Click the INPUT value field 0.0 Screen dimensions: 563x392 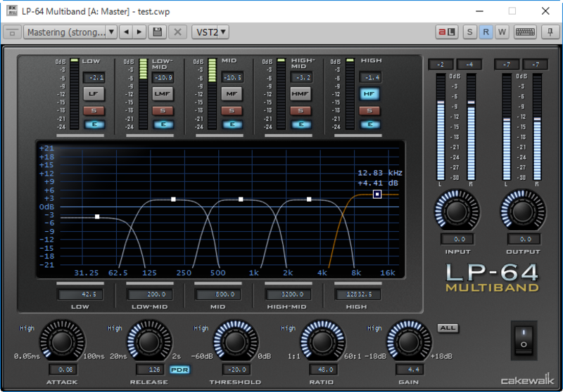457,239
